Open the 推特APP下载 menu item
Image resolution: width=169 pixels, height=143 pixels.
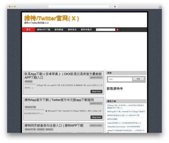(44, 30)
